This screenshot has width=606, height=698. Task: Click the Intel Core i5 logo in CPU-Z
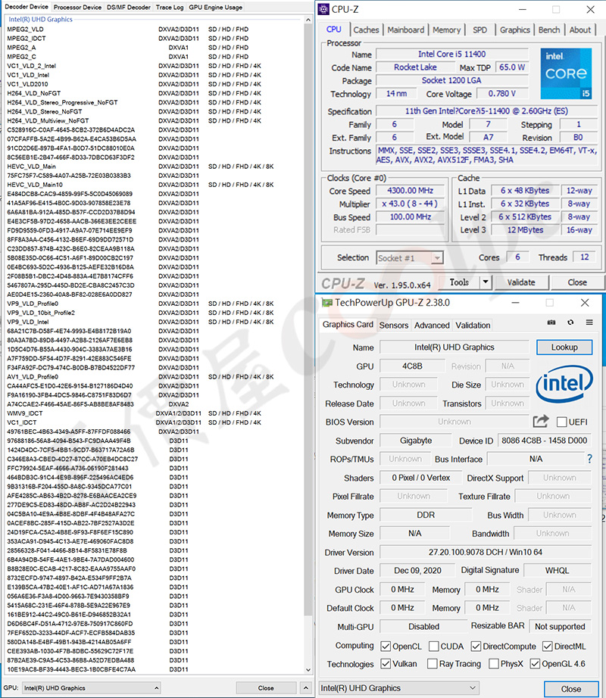point(566,73)
